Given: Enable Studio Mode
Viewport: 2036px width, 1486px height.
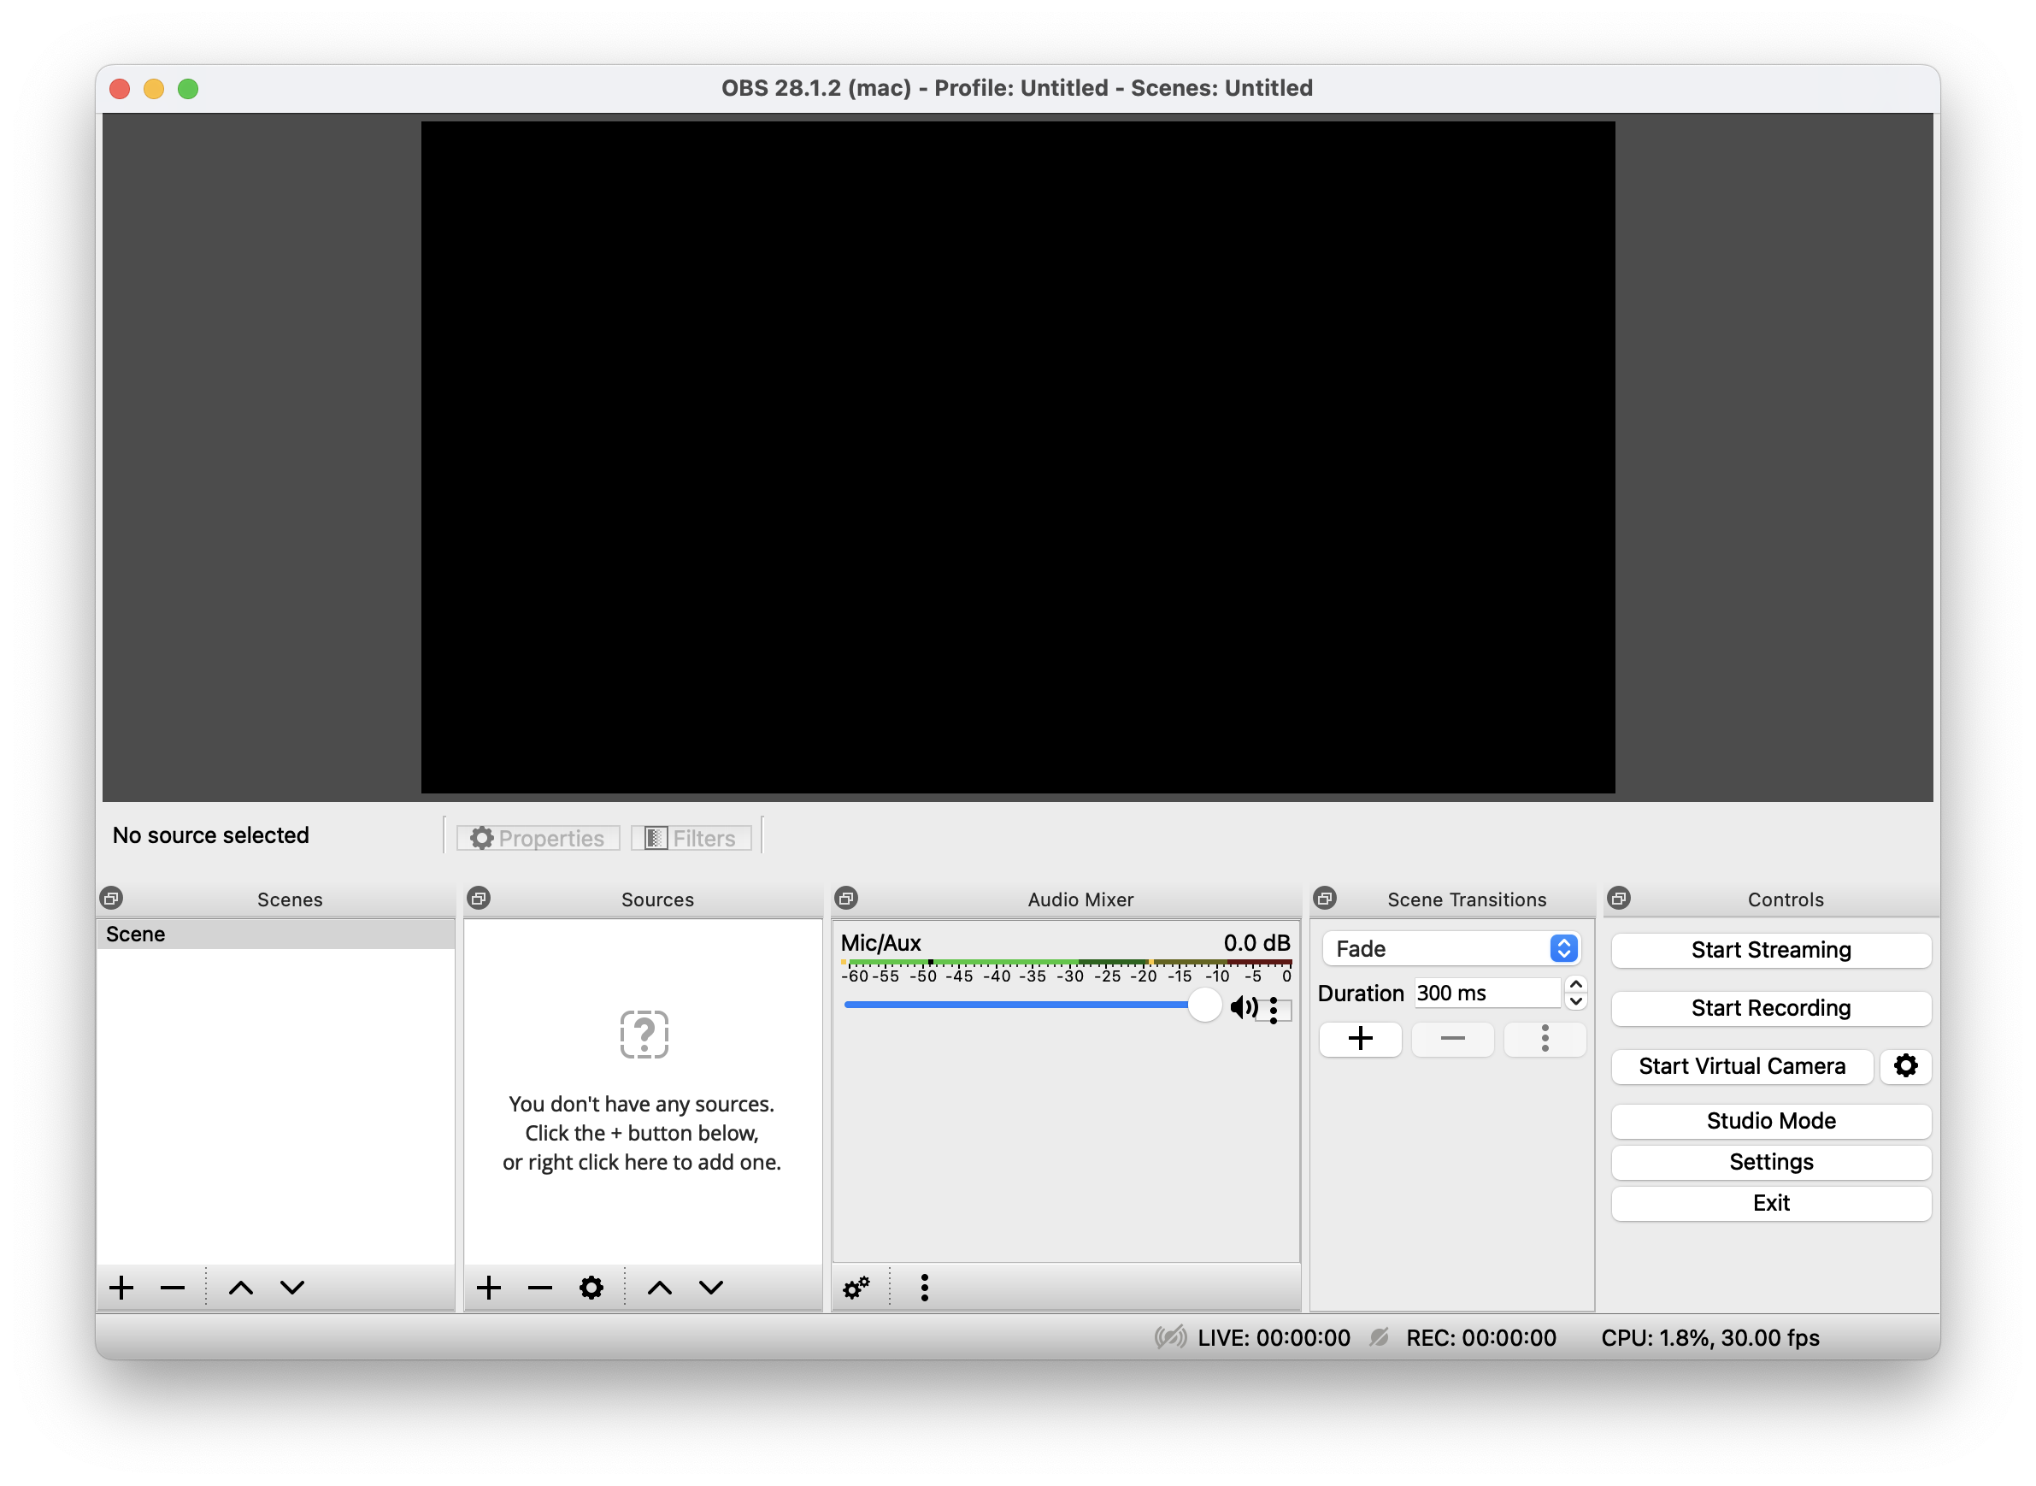Looking at the screenshot, I should pyautogui.click(x=1770, y=1121).
